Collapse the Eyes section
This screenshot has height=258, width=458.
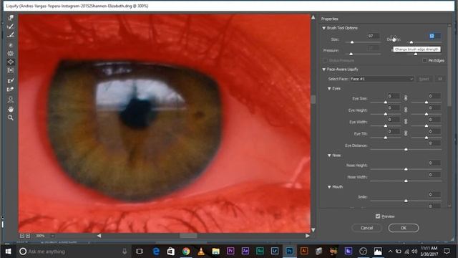[x=329, y=89]
